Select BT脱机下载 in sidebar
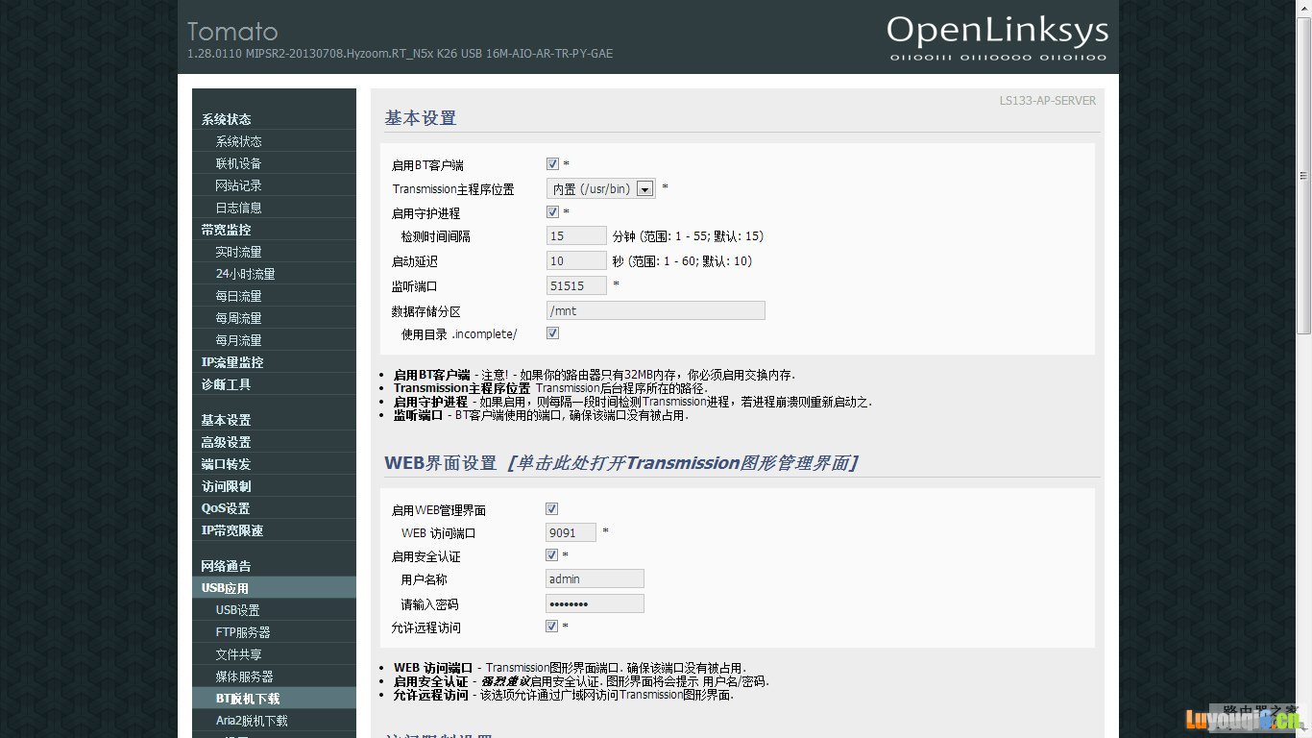 point(274,699)
